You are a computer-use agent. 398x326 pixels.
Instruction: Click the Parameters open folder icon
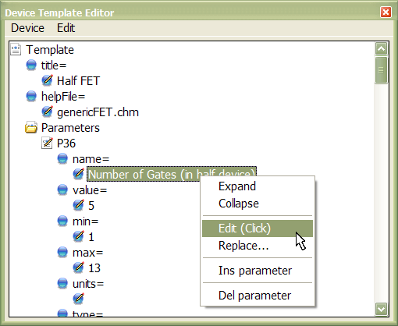click(31, 127)
